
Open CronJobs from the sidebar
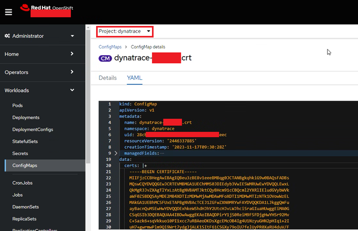(x=23, y=182)
